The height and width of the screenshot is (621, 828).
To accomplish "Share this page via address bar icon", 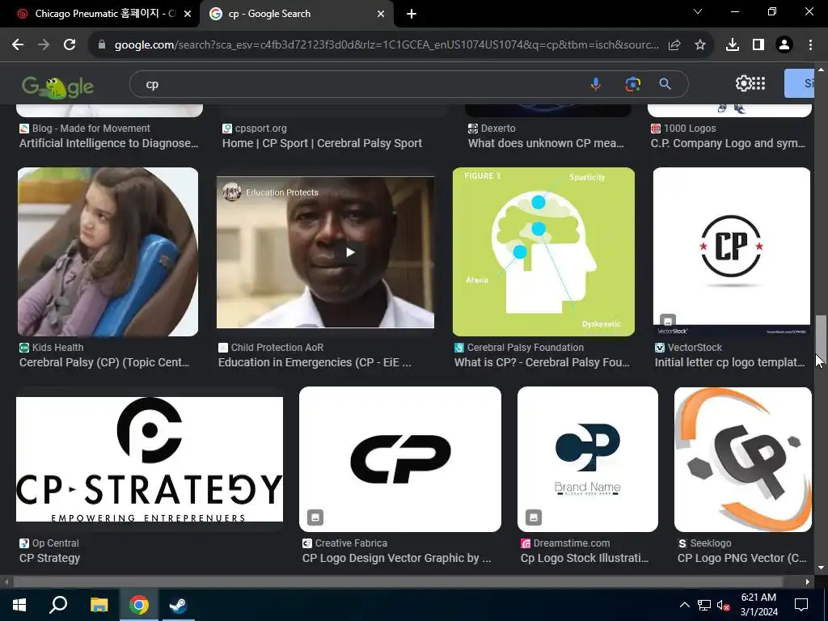I will 674,45.
